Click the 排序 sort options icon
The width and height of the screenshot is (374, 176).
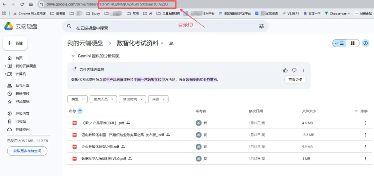point(356,111)
